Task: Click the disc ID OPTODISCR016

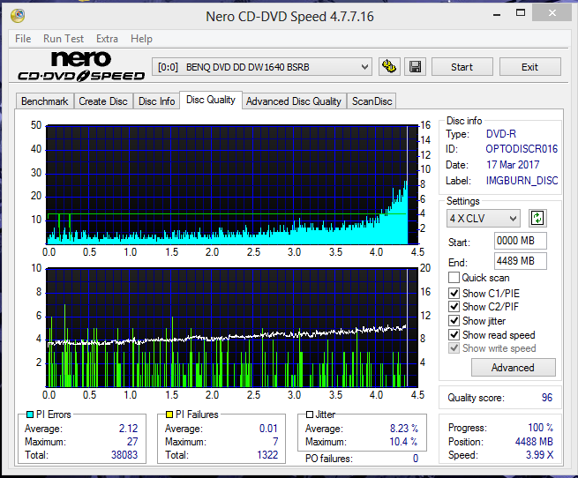Action: (x=522, y=149)
